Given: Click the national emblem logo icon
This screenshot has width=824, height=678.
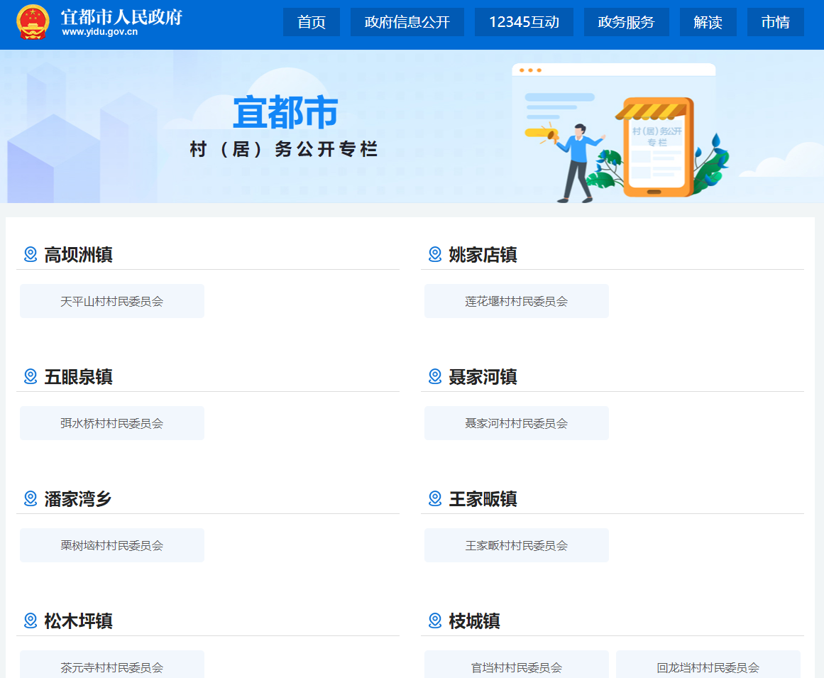Looking at the screenshot, I should [x=33, y=22].
